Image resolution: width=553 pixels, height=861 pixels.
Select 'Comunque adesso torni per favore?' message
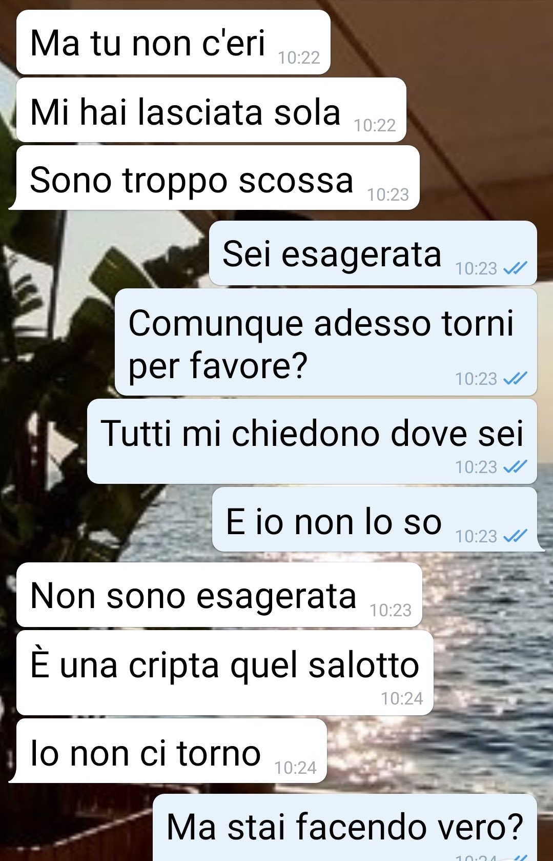(326, 342)
